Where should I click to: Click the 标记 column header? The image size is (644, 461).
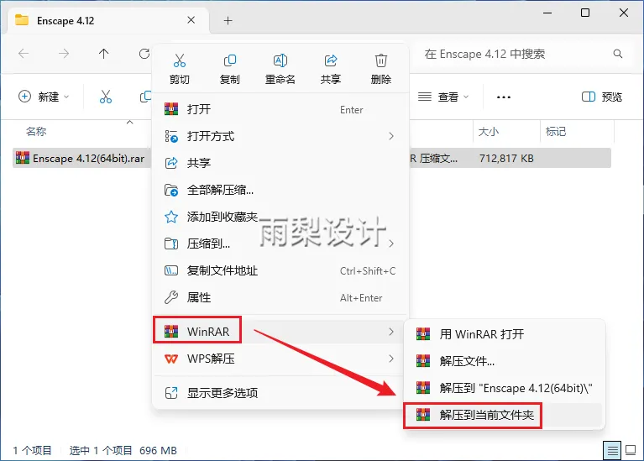point(555,132)
